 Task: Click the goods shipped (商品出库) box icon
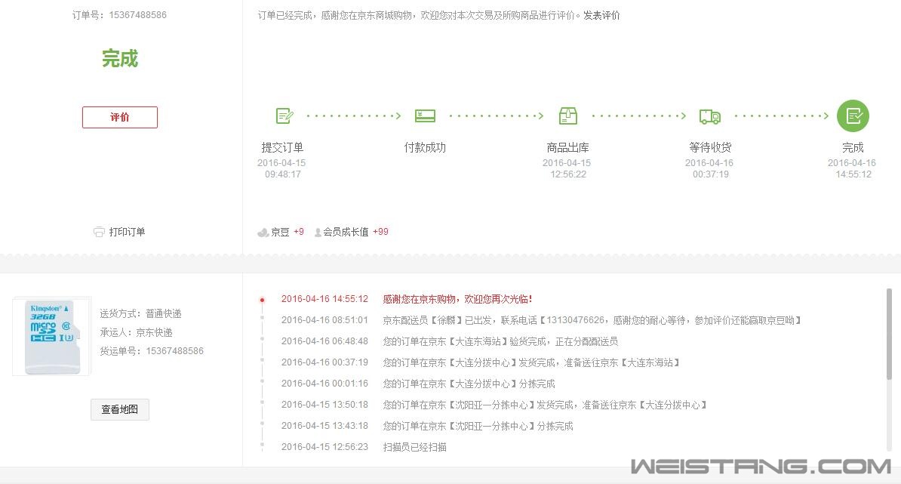[x=567, y=116]
